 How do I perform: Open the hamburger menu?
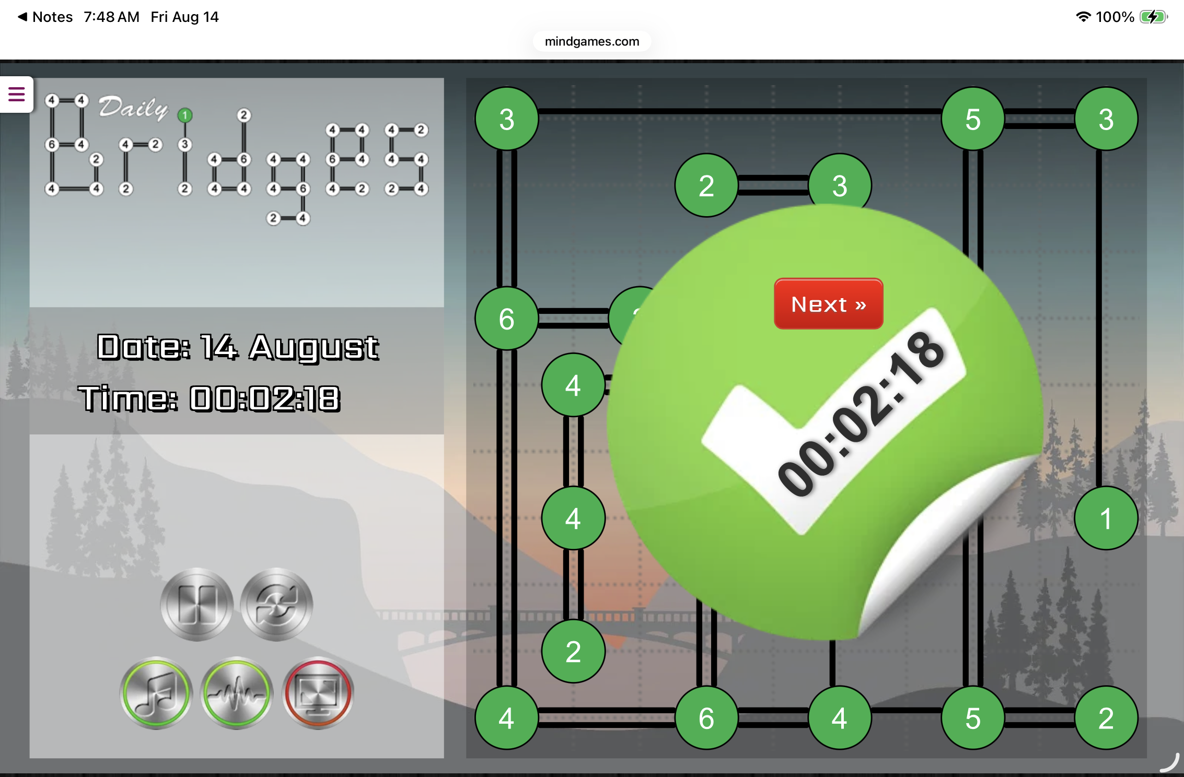tap(17, 95)
